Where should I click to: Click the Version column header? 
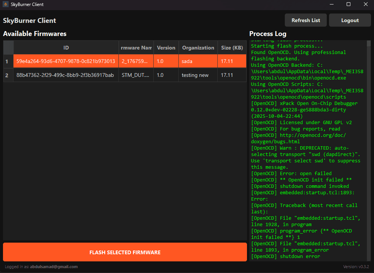(x=166, y=48)
